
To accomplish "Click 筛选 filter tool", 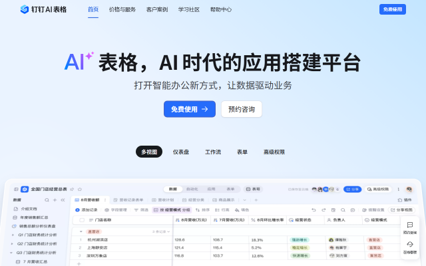I will tap(141, 210).
